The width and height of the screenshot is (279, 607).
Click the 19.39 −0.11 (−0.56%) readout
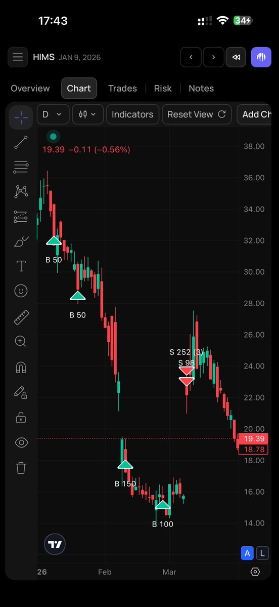pyautogui.click(x=86, y=149)
